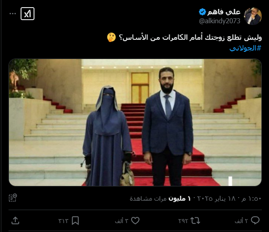Click the repost arrows icon
The width and height of the screenshot is (269, 232).
(195, 220)
